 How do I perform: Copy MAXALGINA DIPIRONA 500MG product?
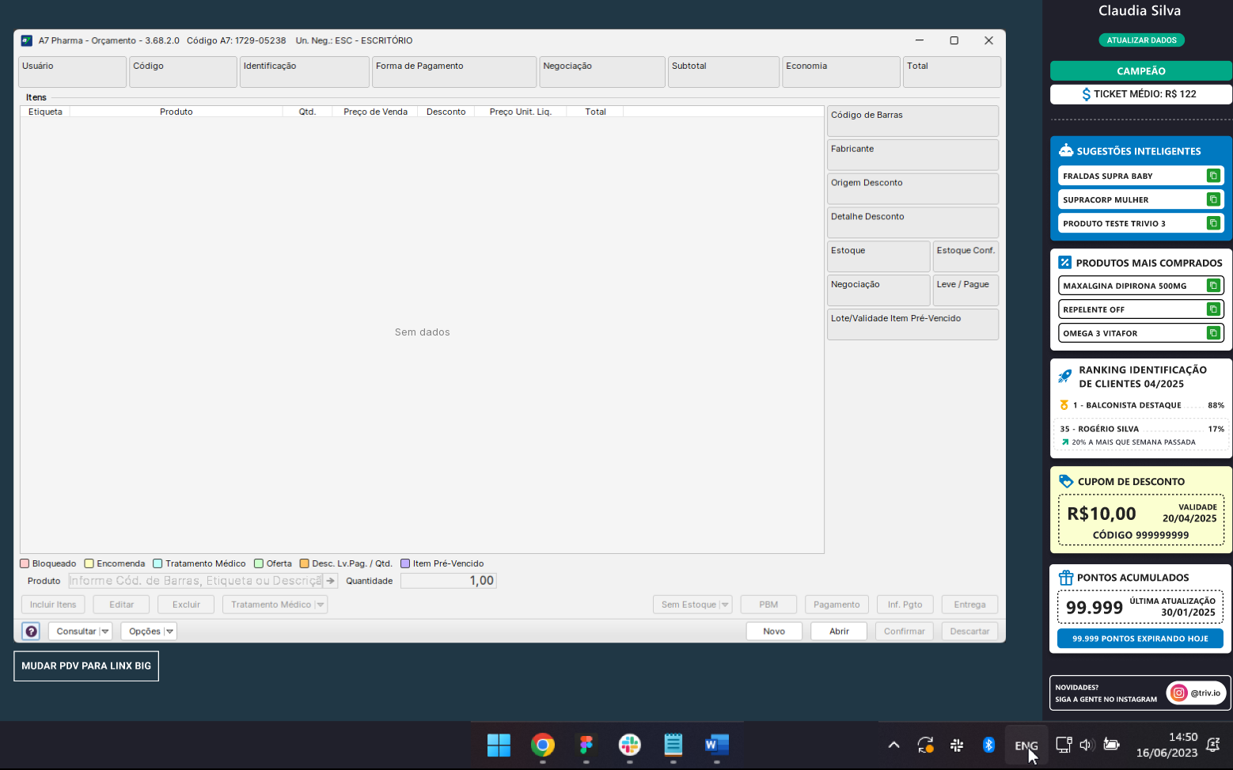(x=1212, y=286)
